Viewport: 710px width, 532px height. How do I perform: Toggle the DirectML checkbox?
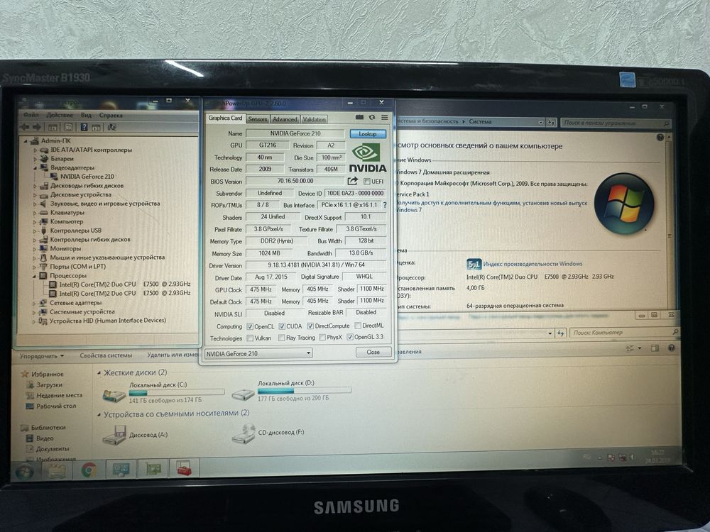coord(358,326)
